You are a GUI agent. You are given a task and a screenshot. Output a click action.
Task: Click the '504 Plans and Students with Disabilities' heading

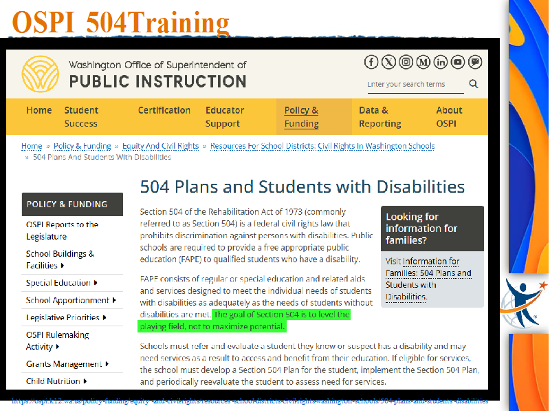302,187
